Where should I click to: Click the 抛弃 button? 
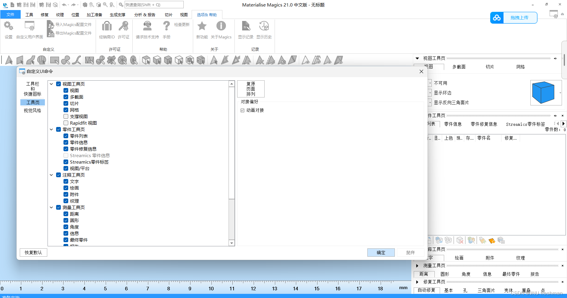pyautogui.click(x=410, y=253)
